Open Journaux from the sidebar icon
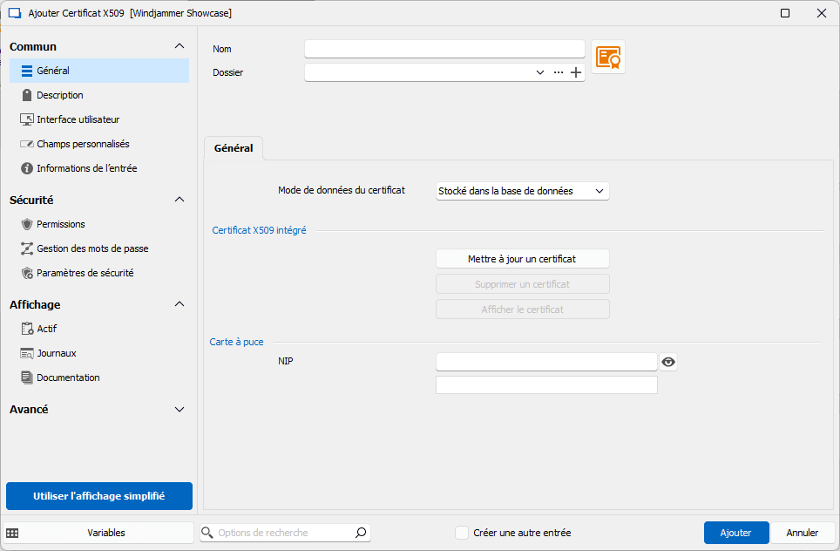This screenshot has height=551, width=840. (29, 353)
